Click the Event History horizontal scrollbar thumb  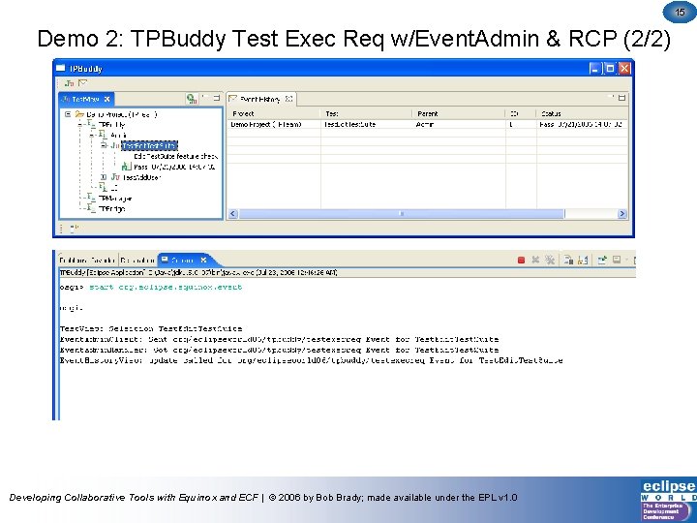click(402, 214)
